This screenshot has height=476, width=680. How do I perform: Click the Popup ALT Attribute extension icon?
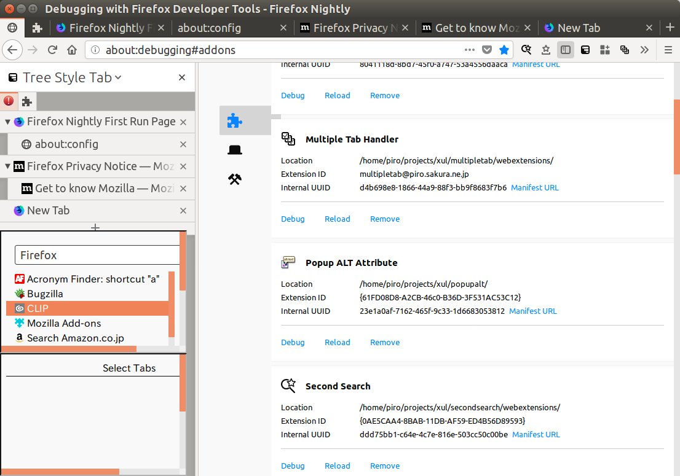(x=288, y=262)
